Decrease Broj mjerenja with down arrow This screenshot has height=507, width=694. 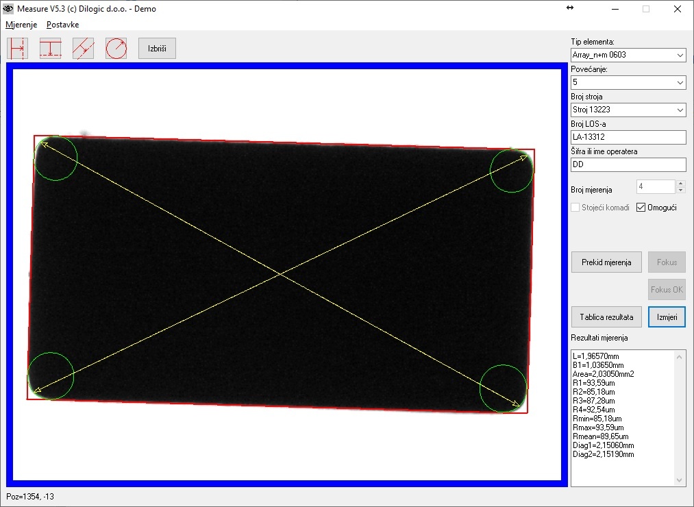pos(681,190)
